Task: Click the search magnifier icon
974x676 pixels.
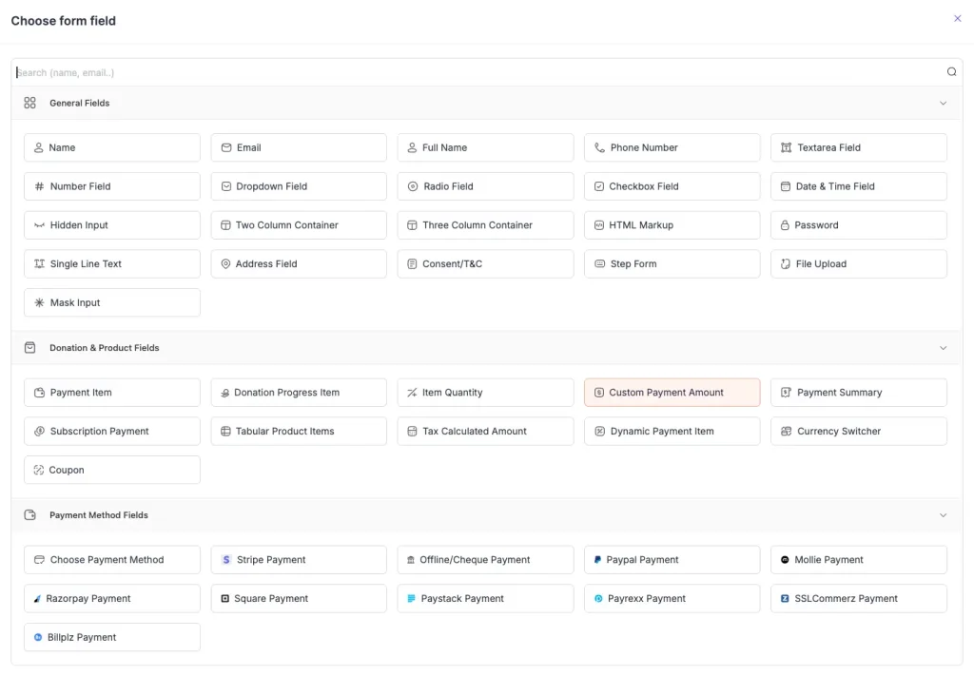Action: [x=951, y=71]
